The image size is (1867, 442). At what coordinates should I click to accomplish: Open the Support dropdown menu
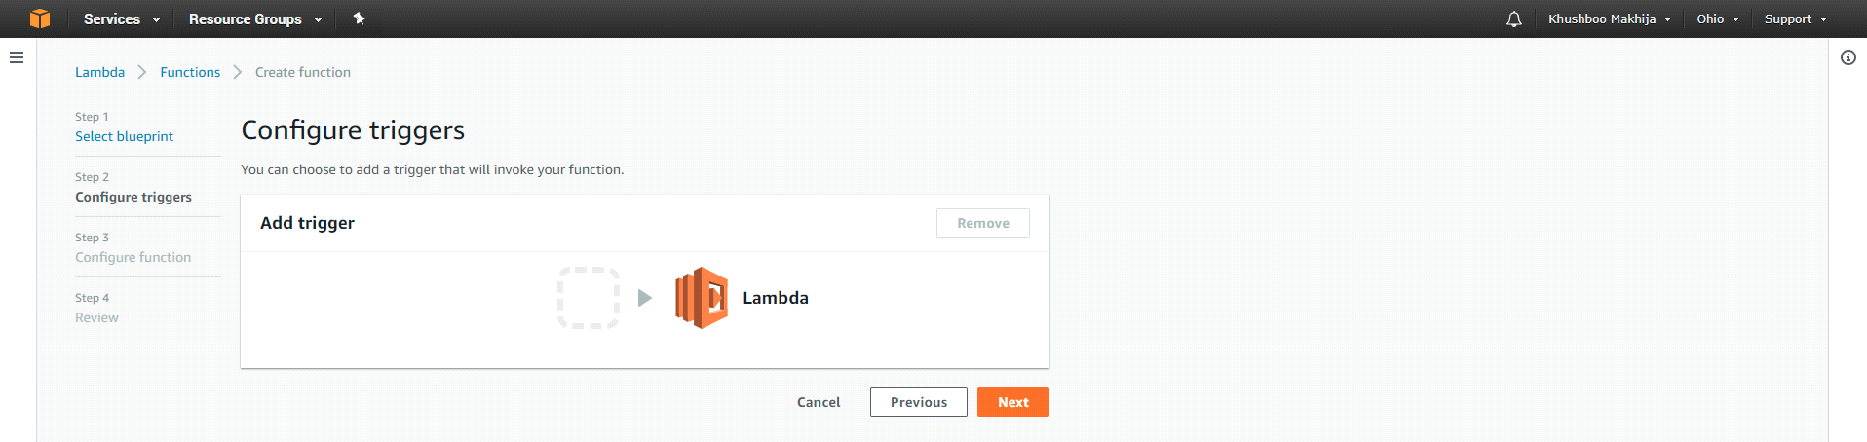tap(1796, 18)
